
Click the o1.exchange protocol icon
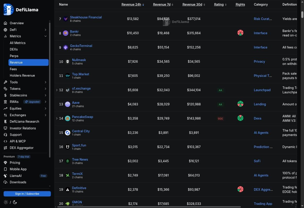(x=68, y=90)
